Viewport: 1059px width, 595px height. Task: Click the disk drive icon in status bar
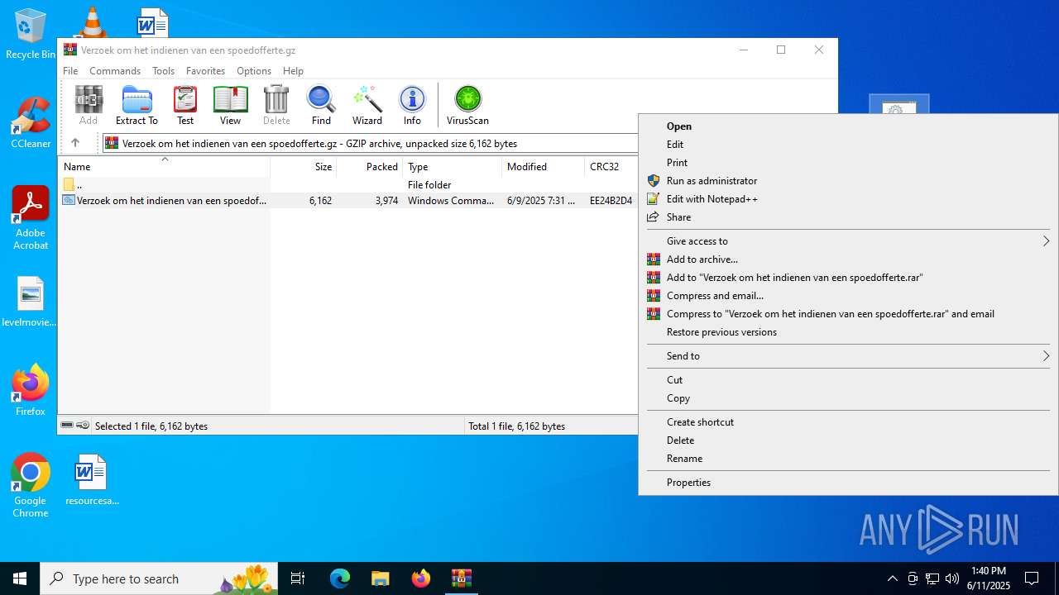click(67, 426)
